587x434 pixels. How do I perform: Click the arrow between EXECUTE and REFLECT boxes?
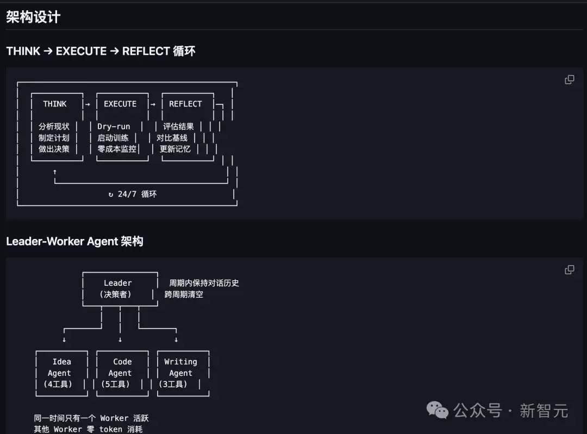153,104
